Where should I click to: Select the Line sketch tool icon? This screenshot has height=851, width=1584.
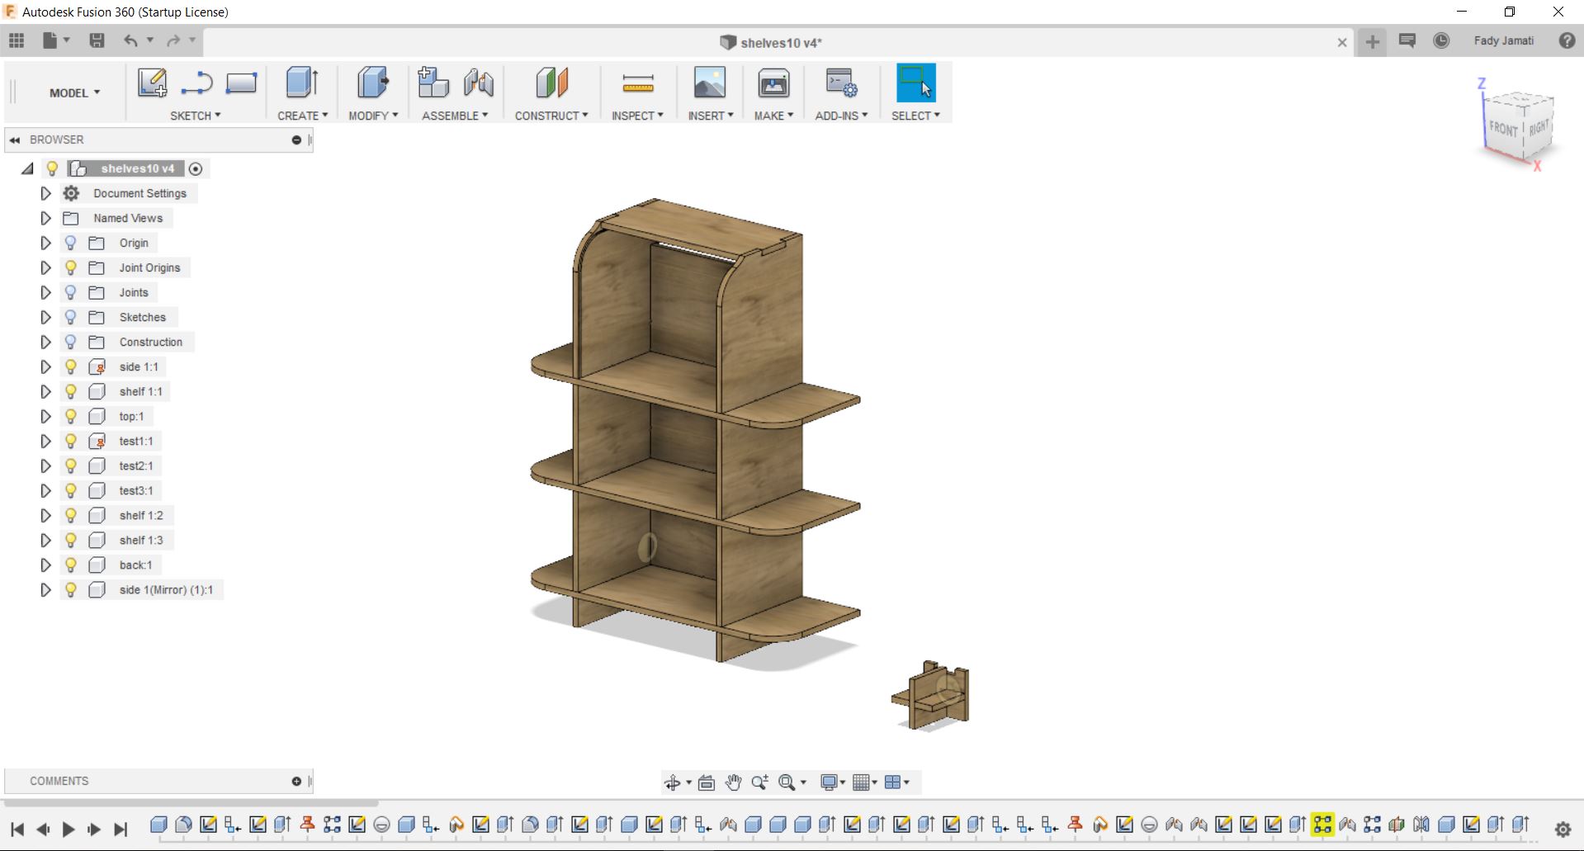click(196, 83)
